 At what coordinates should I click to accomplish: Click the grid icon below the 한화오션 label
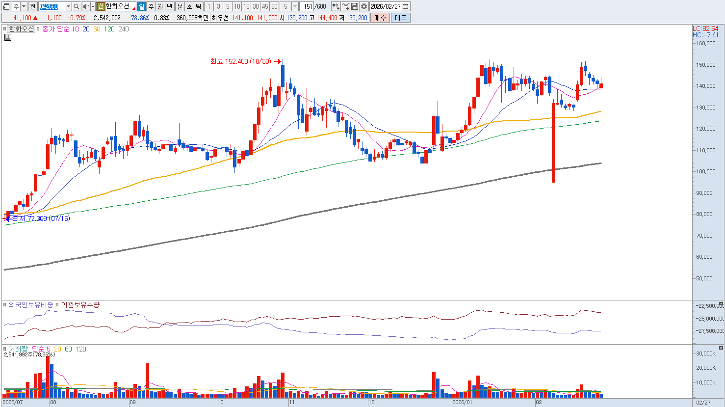point(8,37)
